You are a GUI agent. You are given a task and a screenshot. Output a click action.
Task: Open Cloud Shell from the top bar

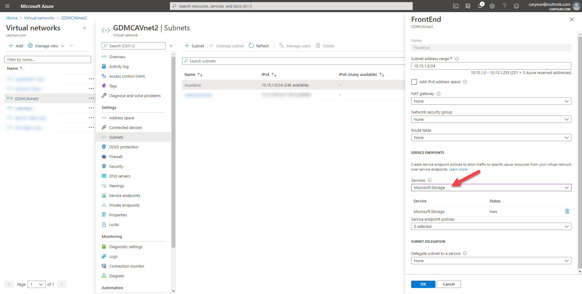click(x=456, y=6)
